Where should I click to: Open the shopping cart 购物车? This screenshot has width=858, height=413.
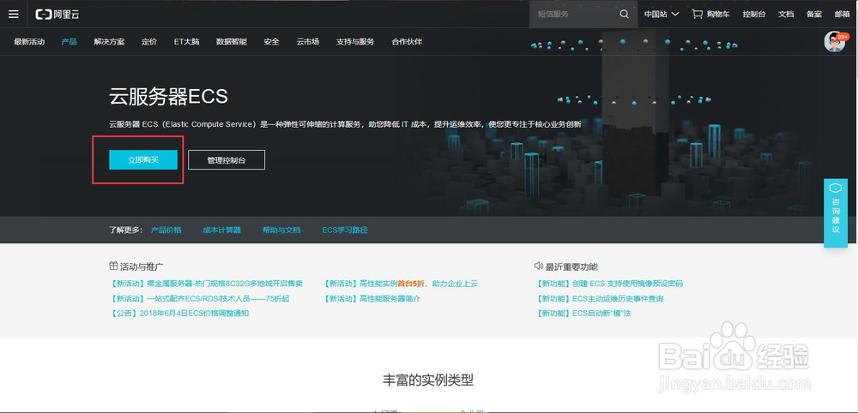pyautogui.click(x=710, y=15)
